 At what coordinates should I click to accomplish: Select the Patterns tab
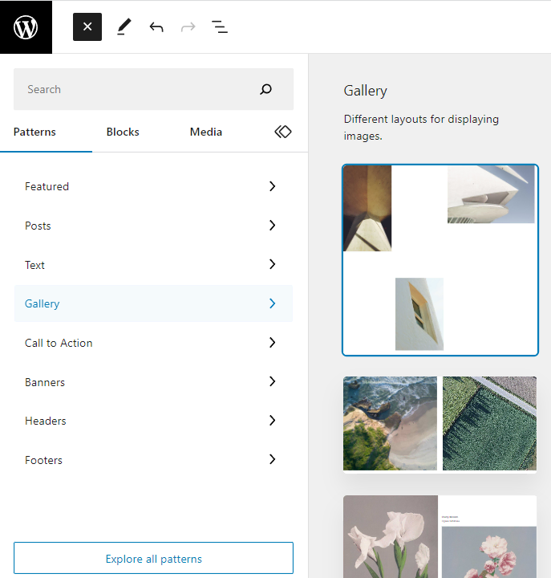click(x=35, y=132)
